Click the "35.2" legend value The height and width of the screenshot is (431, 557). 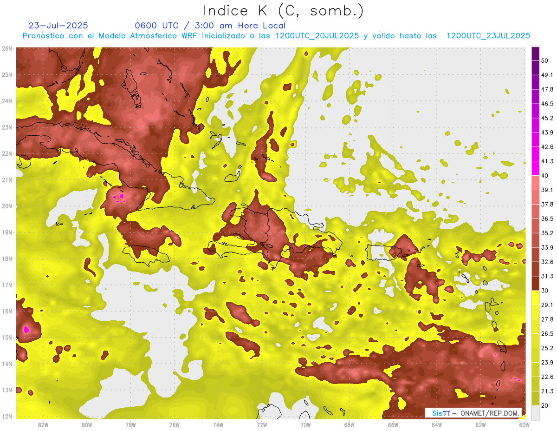pos(546,233)
